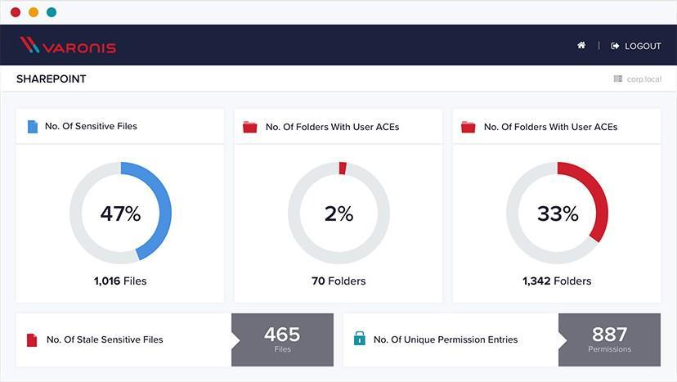Open the 465 Files stale count tile
The height and width of the screenshot is (382, 677).
click(282, 339)
